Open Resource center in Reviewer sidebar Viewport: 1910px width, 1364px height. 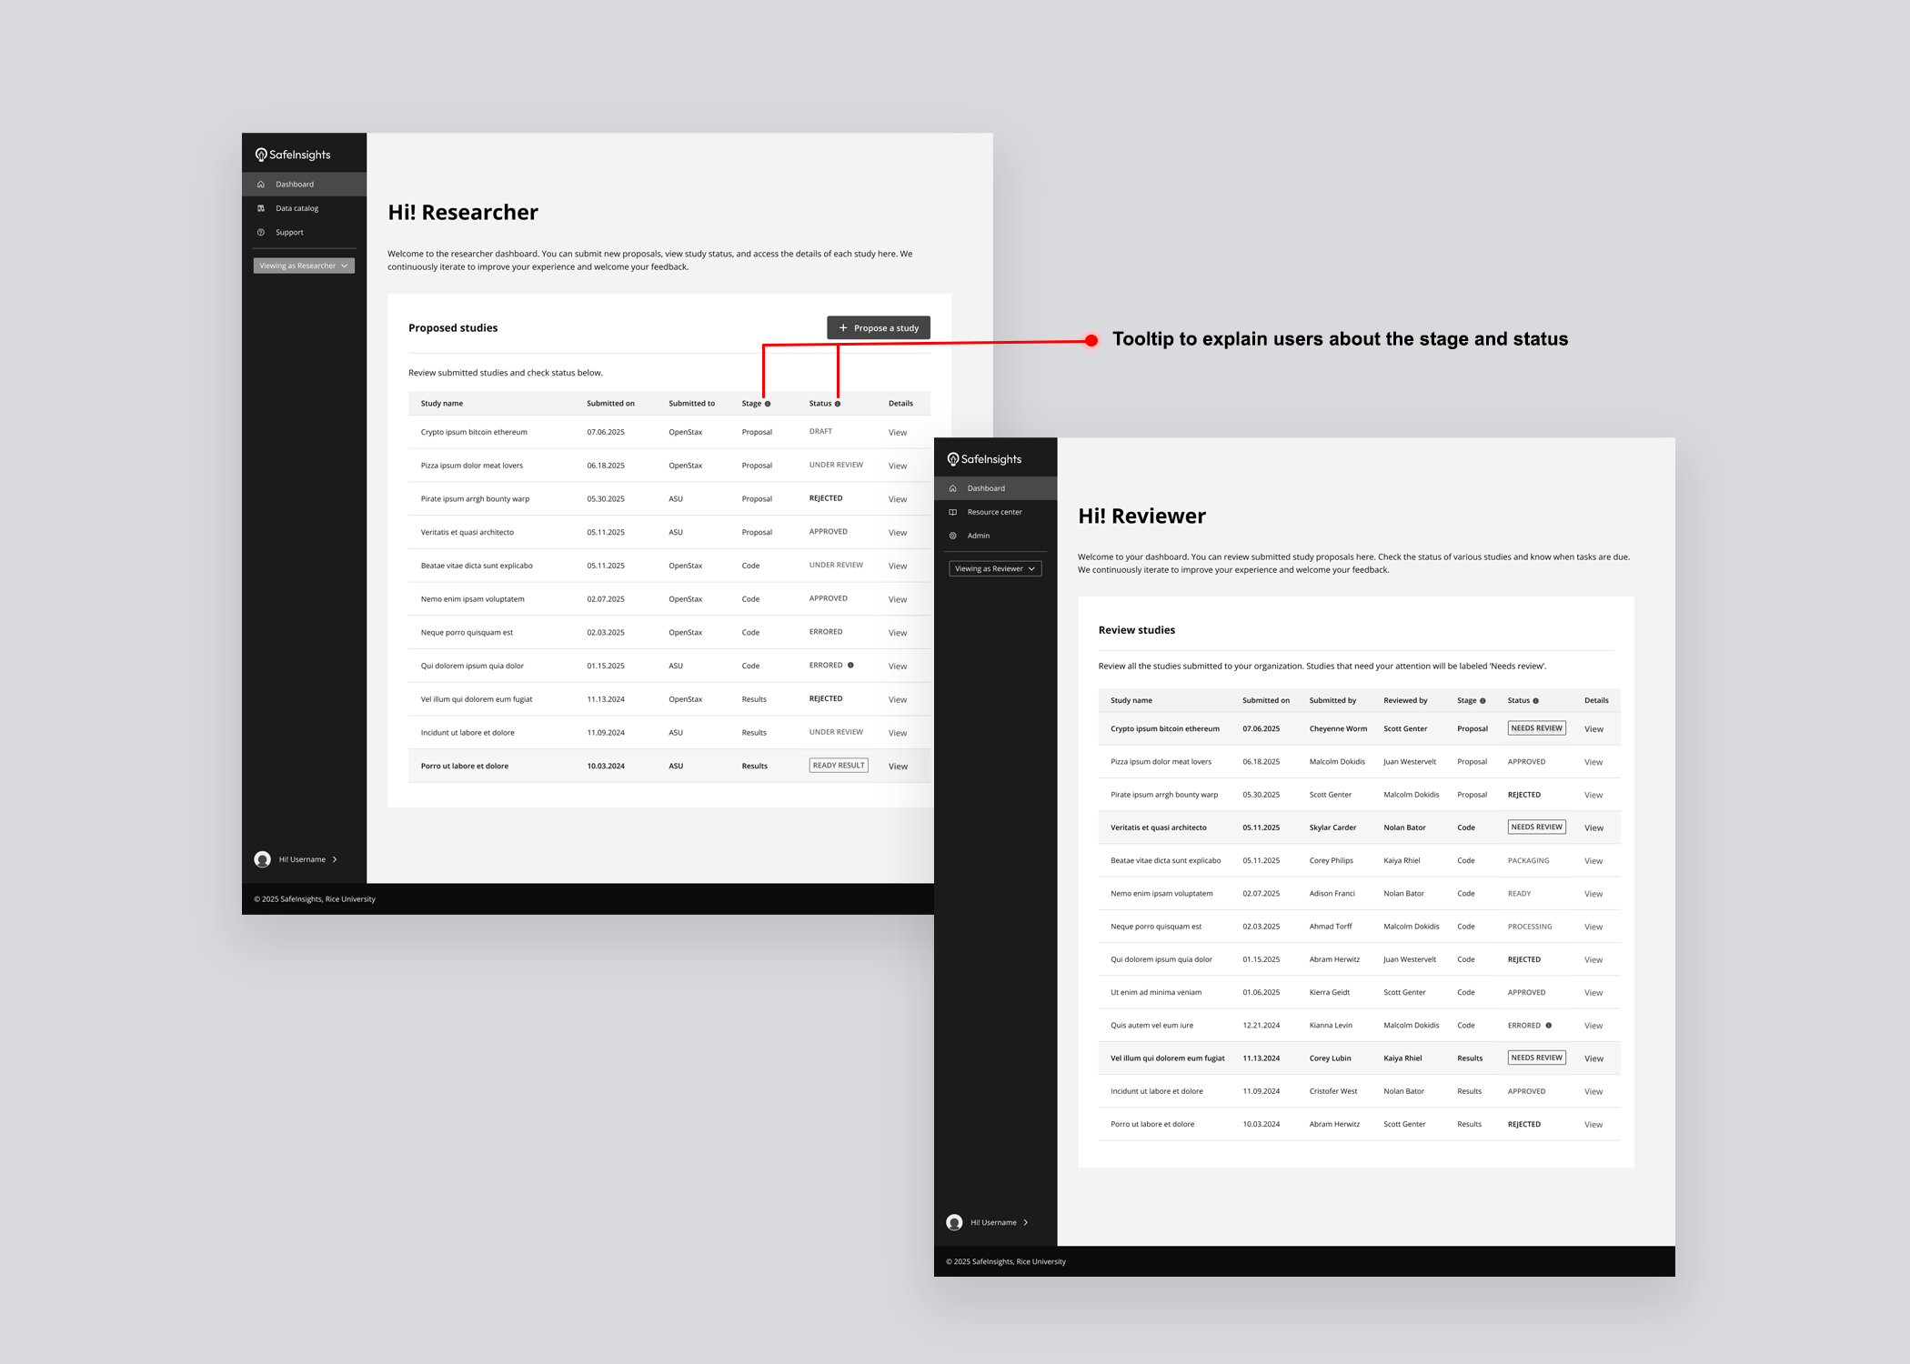pos(994,512)
